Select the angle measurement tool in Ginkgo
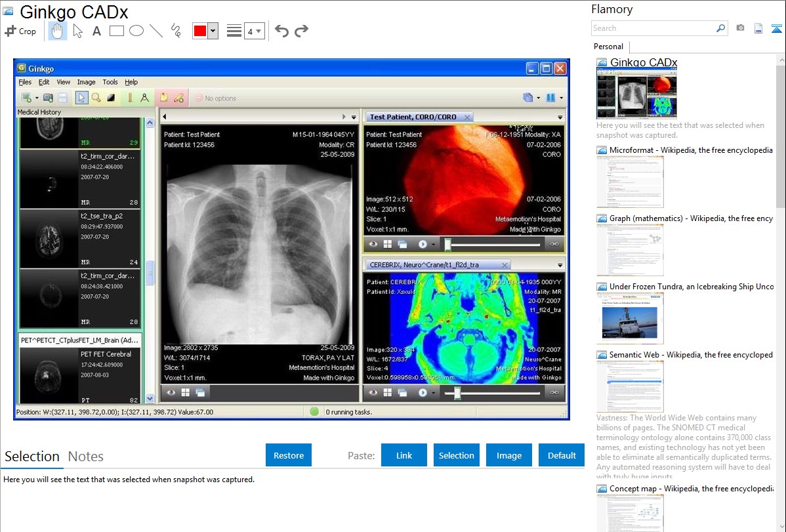 (x=144, y=98)
